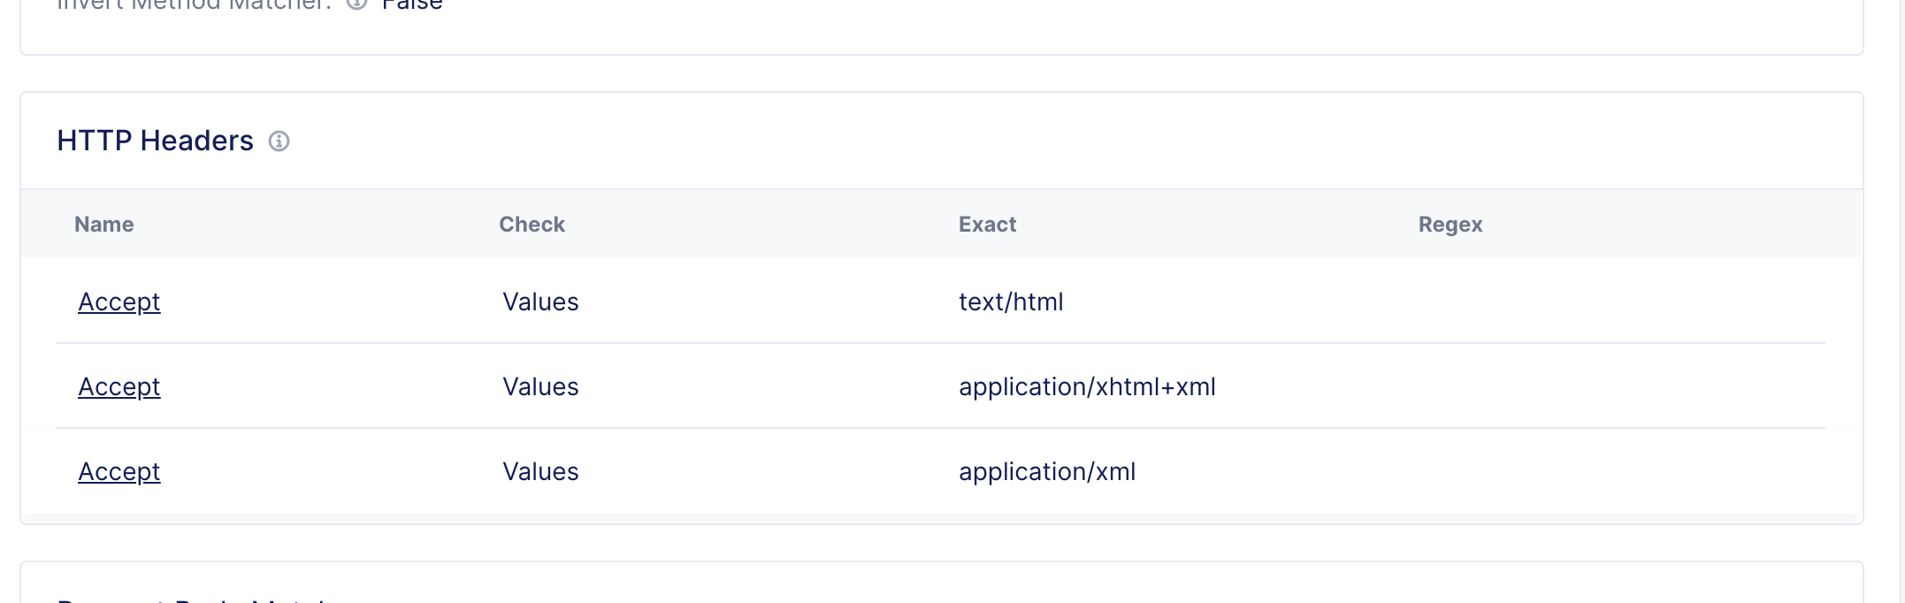This screenshot has height=603, width=1905.
Task: Click the HTTP Headers section title
Action: 153,140
